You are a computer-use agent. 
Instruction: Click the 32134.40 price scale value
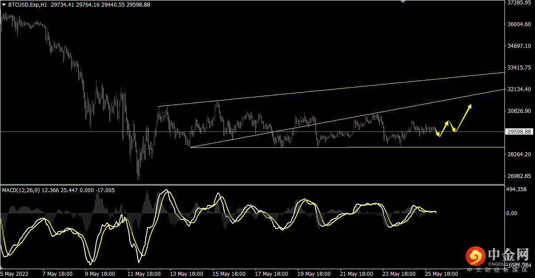[x=519, y=89]
